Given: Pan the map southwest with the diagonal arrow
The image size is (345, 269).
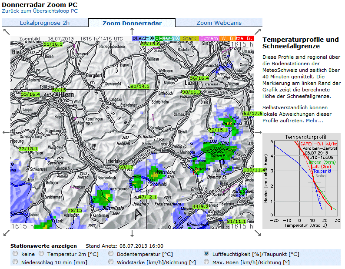Looking at the screenshot, I should [7, 233].
